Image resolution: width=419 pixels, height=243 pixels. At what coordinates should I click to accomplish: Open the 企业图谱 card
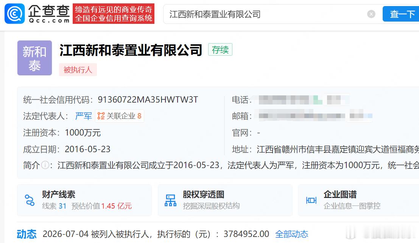pos(358,200)
